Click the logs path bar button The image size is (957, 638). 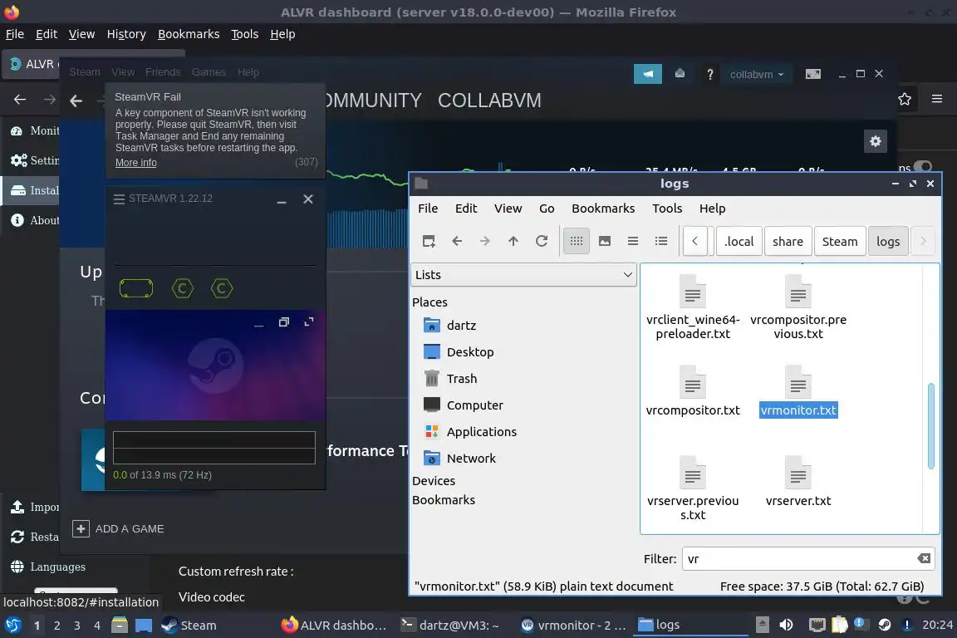(x=888, y=241)
